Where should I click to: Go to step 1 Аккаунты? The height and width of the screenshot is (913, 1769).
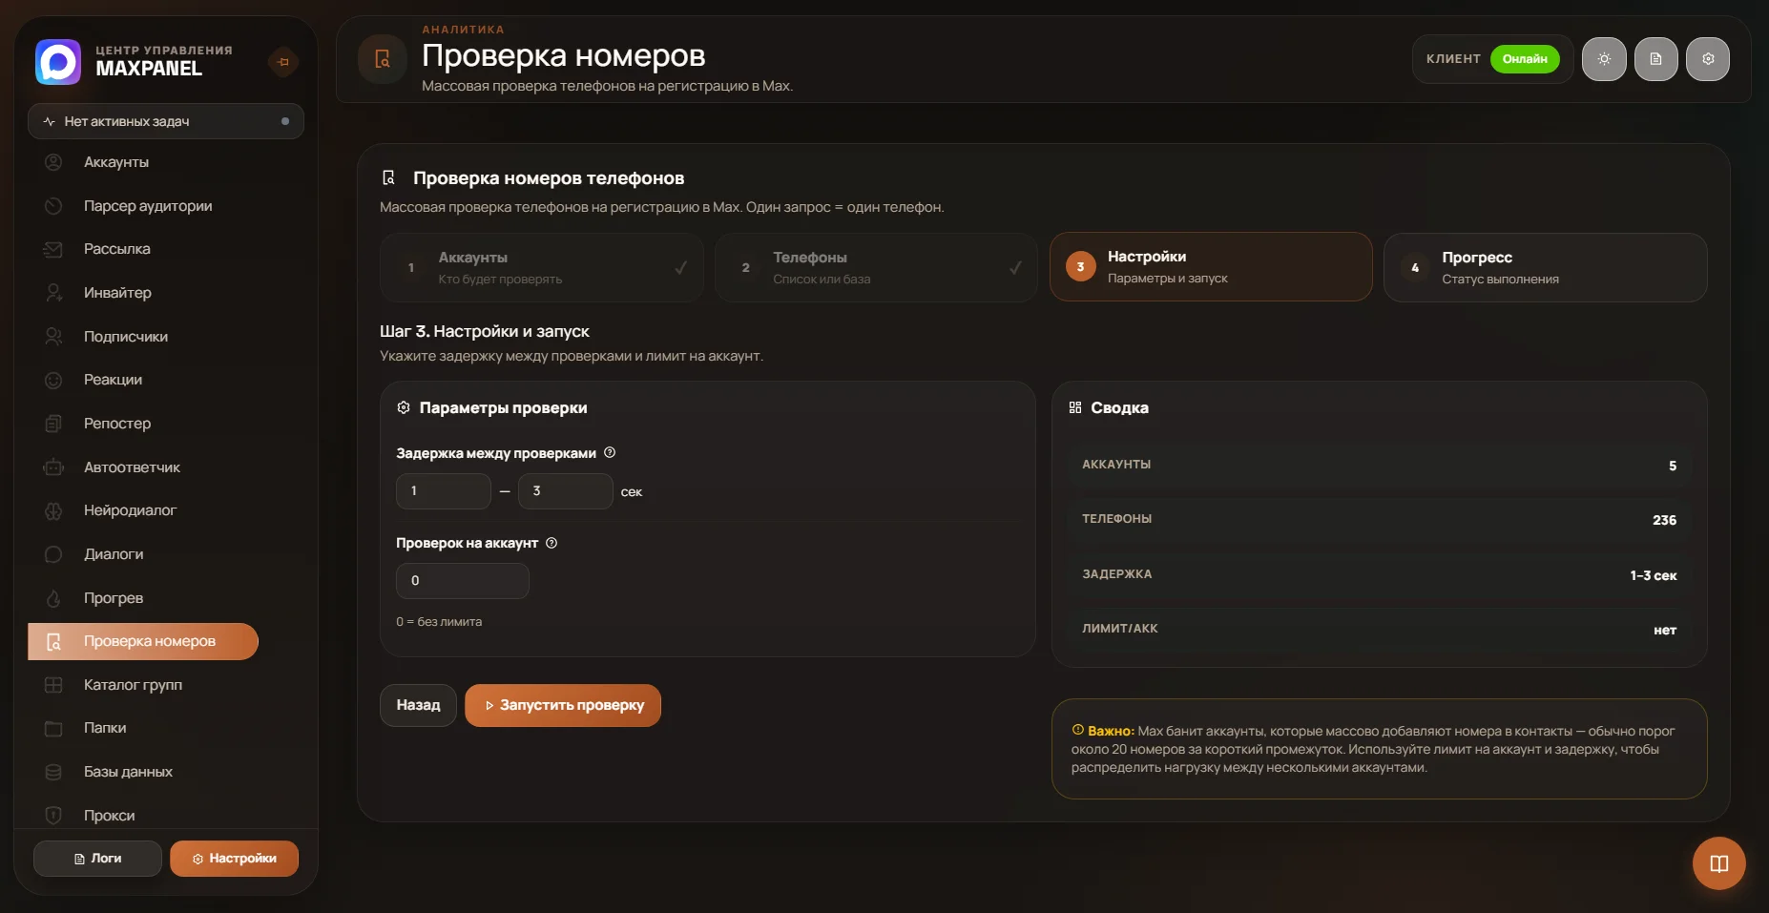(541, 268)
